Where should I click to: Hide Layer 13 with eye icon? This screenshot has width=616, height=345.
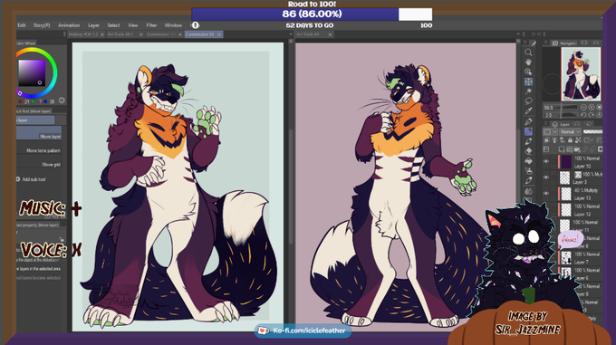coord(546,194)
